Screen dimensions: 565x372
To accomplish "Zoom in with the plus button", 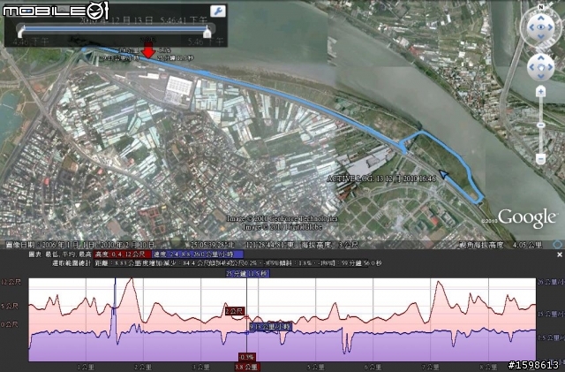I will click(540, 92).
